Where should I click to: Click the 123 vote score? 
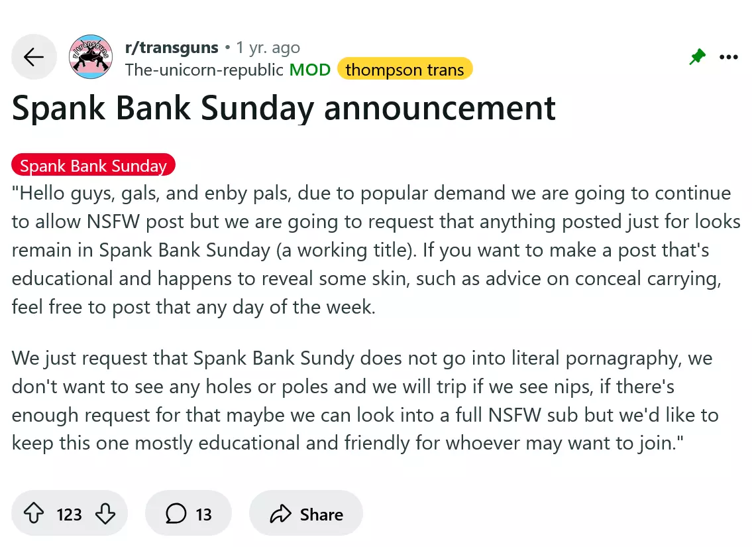point(69,515)
